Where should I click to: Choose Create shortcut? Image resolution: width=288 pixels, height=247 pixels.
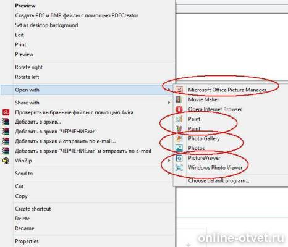pos(33,209)
